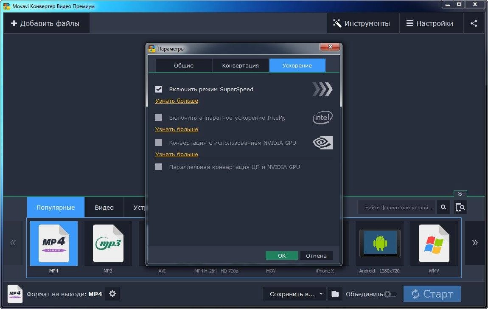Image resolution: width=488 pixels, height=309 pixels.
Task: Switch to the Общие tab
Action: click(x=184, y=65)
